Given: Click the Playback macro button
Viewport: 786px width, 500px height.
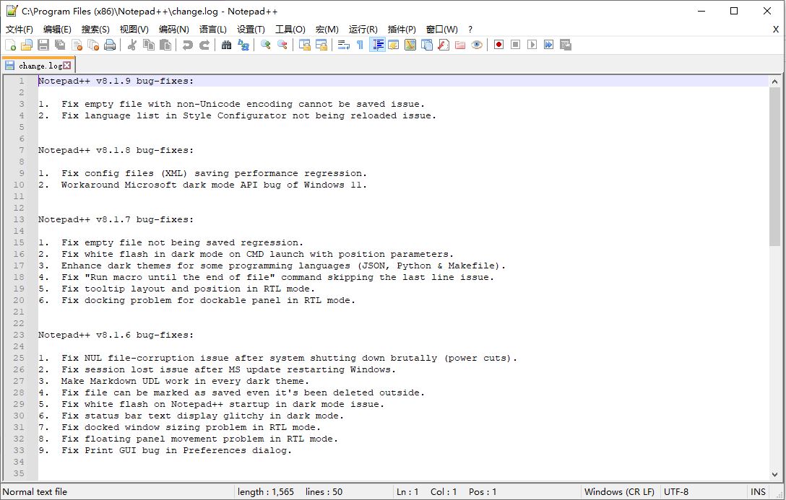Looking at the screenshot, I should point(532,45).
